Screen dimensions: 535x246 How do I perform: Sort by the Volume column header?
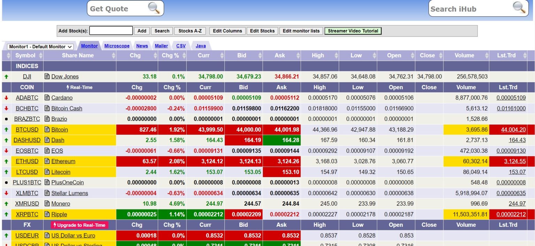[466, 55]
